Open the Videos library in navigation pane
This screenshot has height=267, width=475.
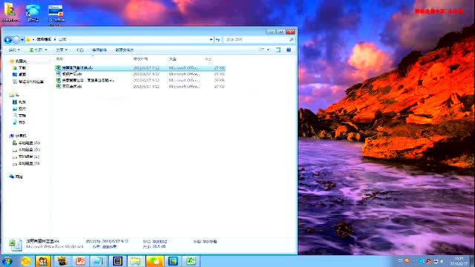click(19, 102)
